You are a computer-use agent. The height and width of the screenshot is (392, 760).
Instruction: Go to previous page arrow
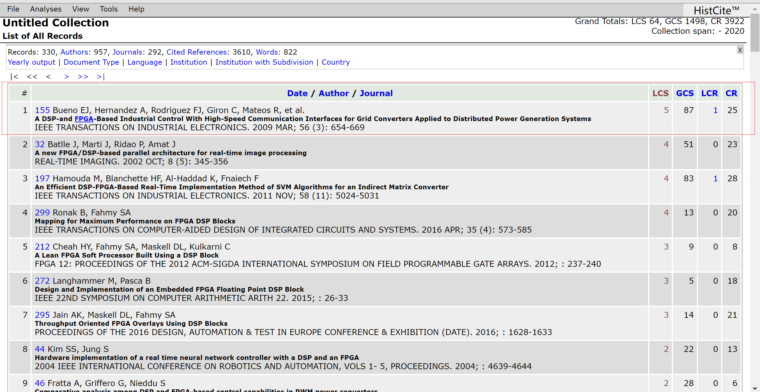[x=48, y=77]
